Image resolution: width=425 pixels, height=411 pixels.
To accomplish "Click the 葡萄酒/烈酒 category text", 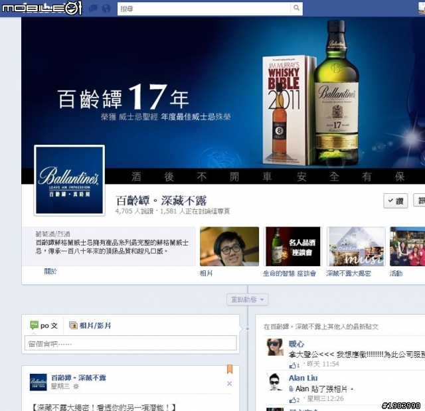I will click(x=52, y=234).
